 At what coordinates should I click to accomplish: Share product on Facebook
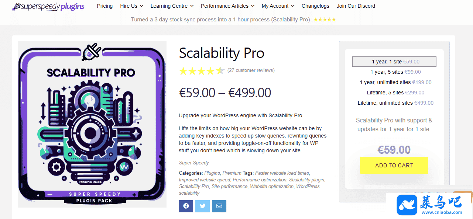point(186,206)
